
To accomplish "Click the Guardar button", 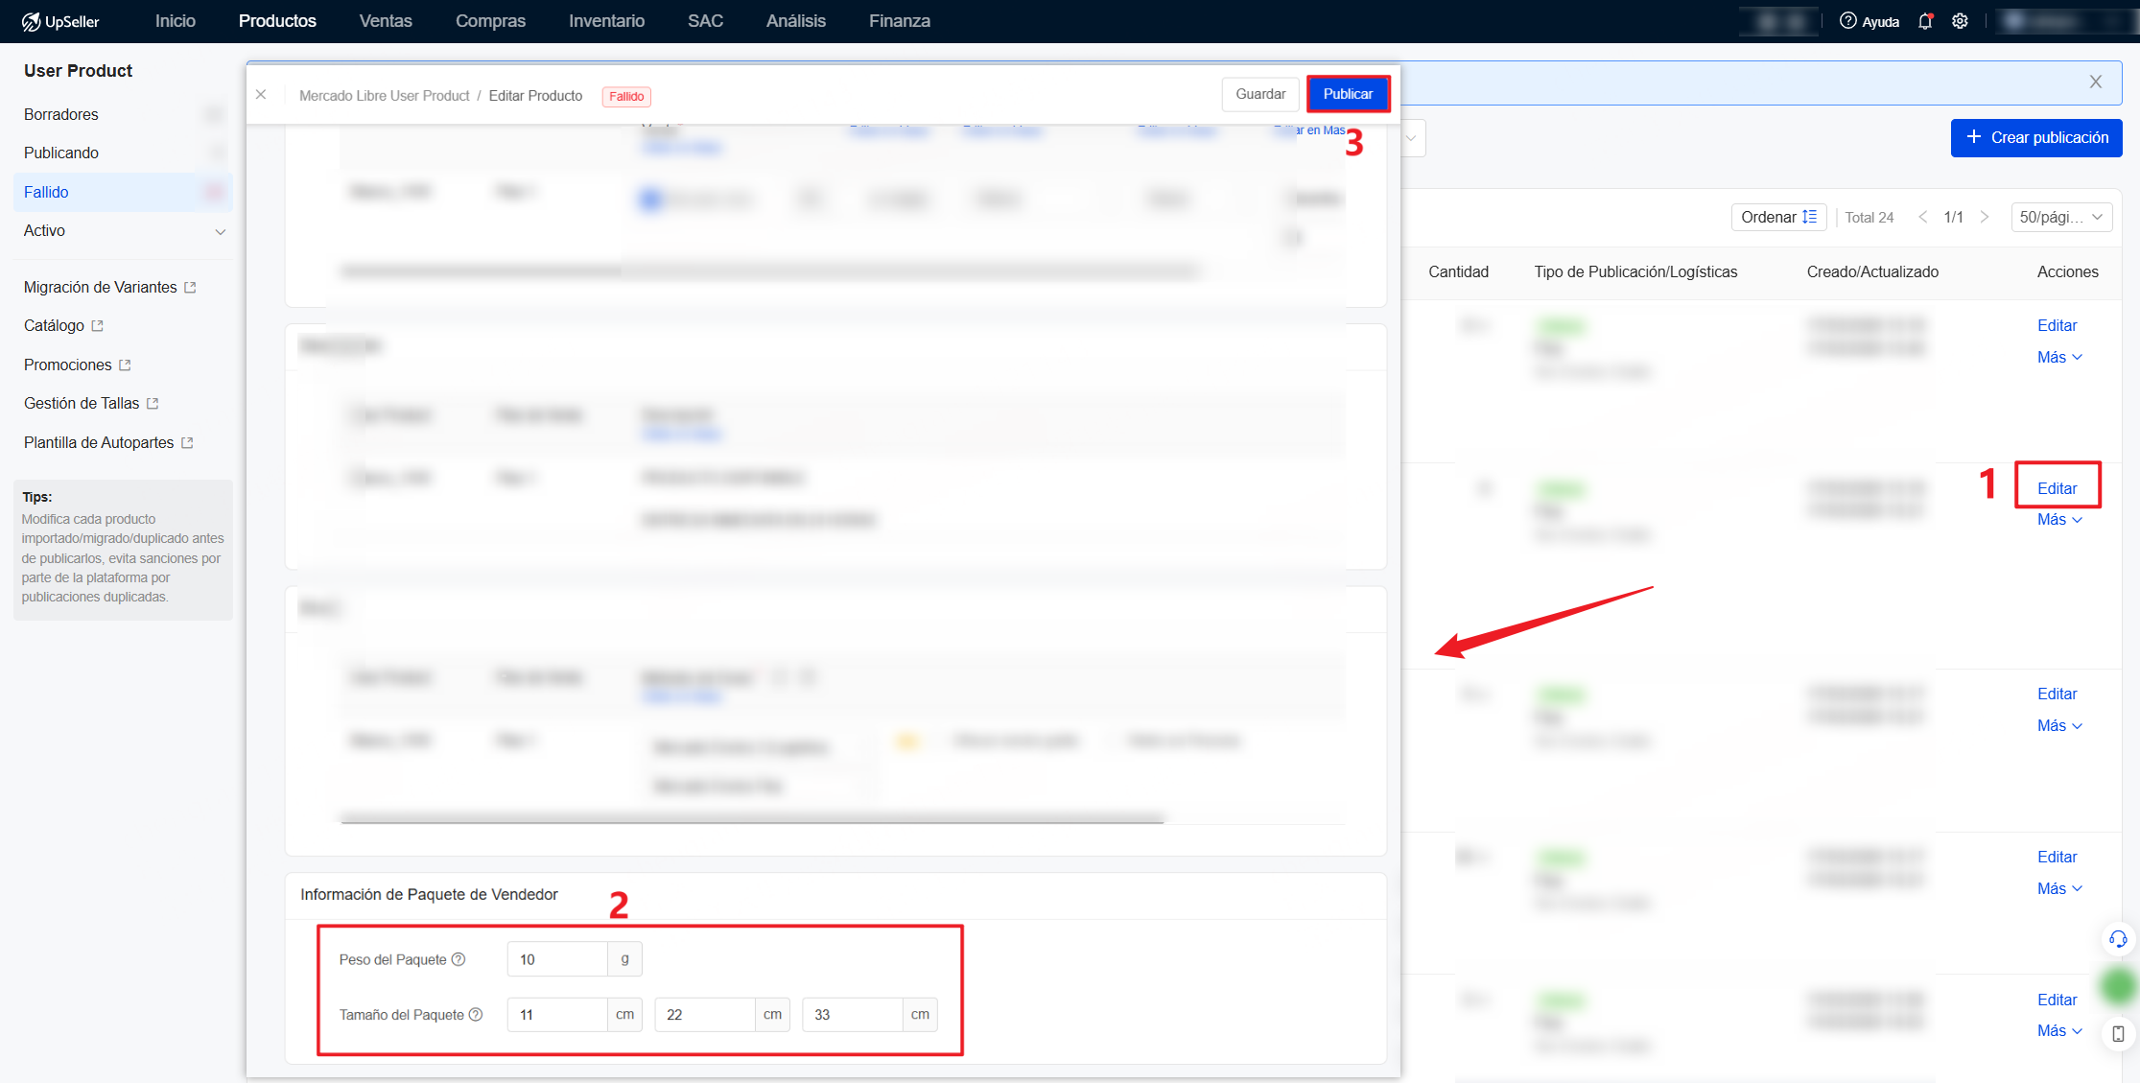I will pyautogui.click(x=1259, y=94).
